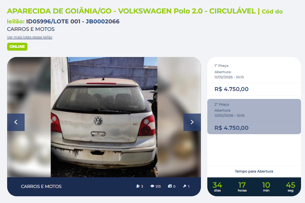Click the green ONLINE badge
This screenshot has width=305, height=203.
(17, 47)
